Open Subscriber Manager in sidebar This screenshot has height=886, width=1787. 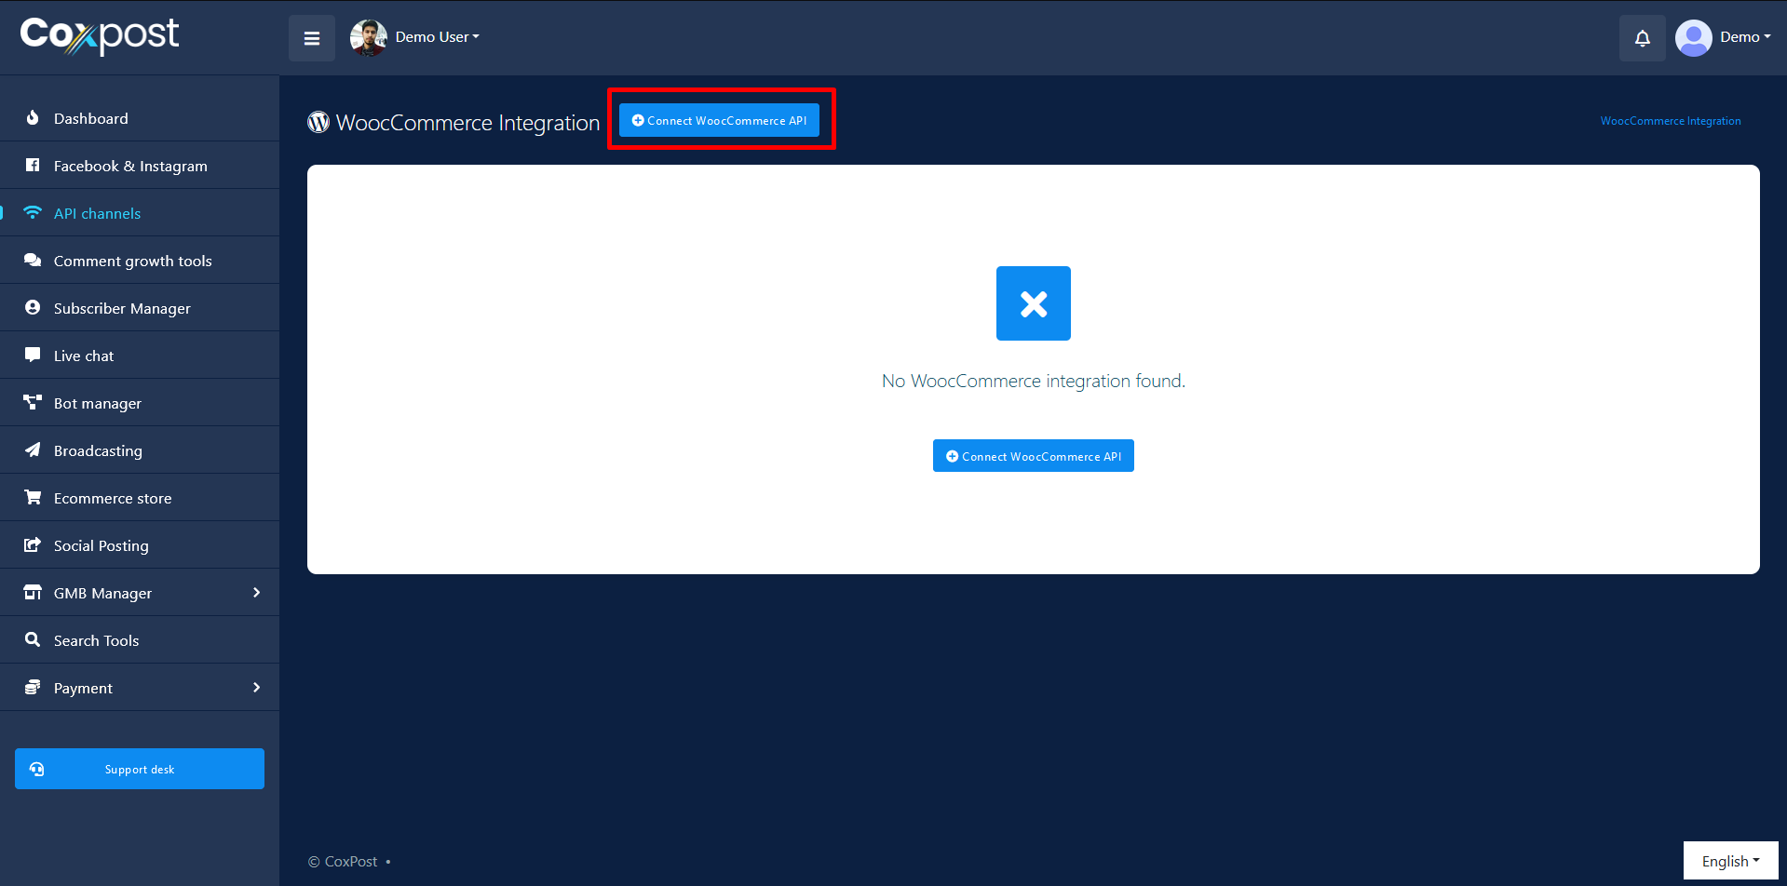(x=122, y=308)
